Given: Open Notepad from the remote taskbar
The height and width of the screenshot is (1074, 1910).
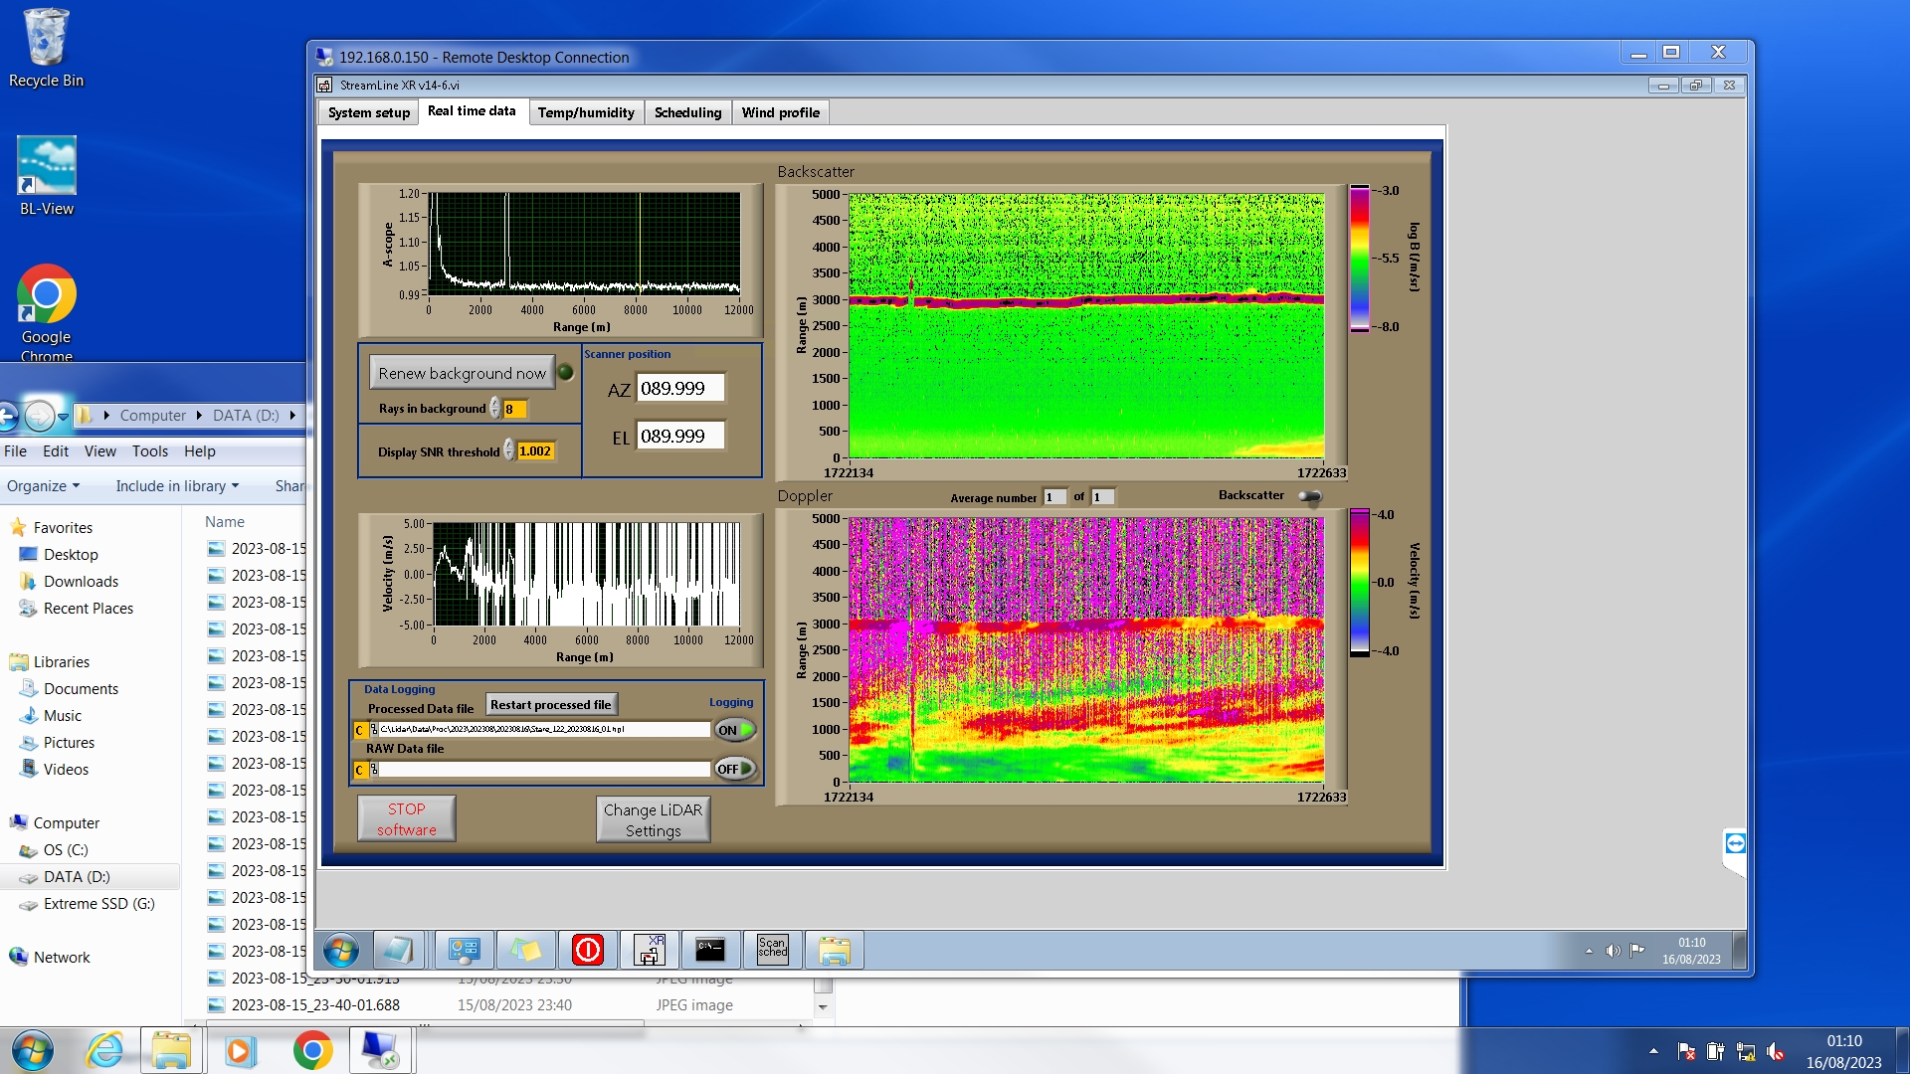Looking at the screenshot, I should click(398, 951).
